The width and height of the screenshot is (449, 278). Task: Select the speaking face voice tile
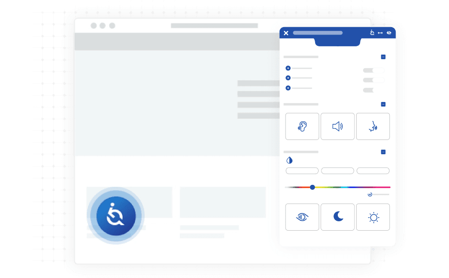tap(373, 126)
